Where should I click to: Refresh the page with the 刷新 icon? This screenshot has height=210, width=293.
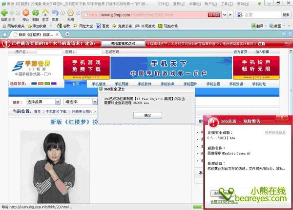click(x=36, y=13)
